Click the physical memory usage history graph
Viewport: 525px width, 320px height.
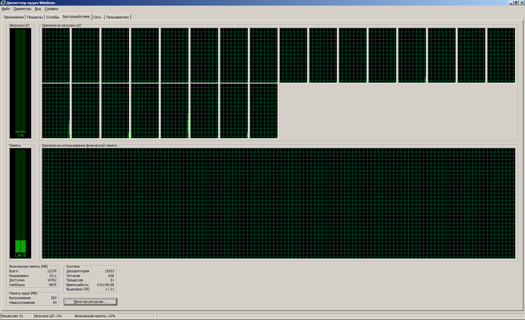(x=278, y=203)
